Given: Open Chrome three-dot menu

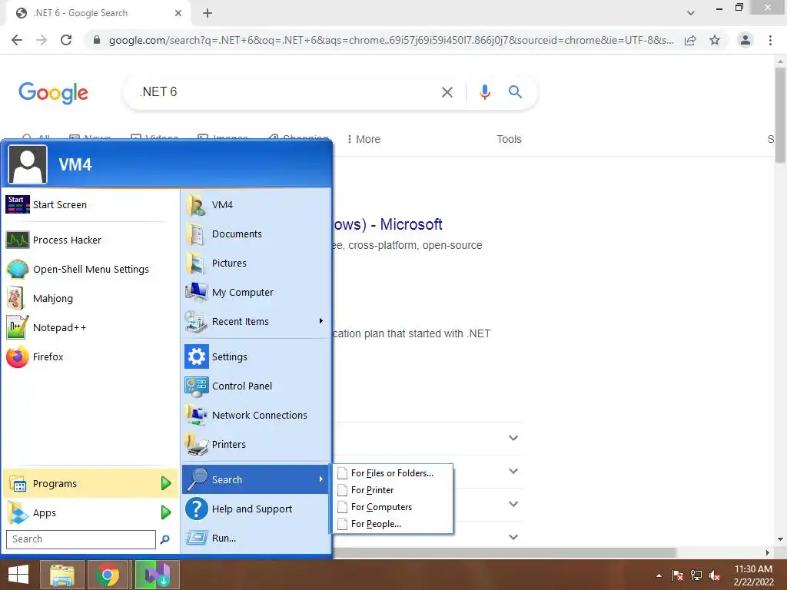Looking at the screenshot, I should (x=770, y=40).
